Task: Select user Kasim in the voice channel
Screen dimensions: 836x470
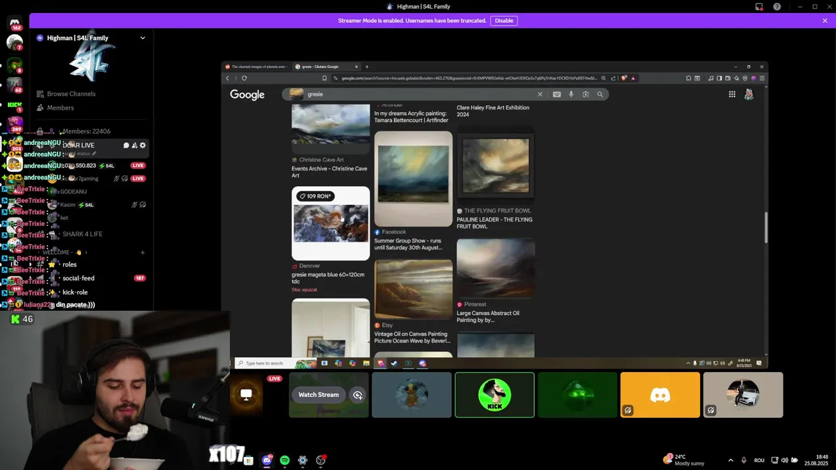Action: (x=68, y=205)
